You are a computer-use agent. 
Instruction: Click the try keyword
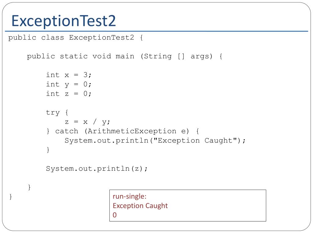[53, 113]
